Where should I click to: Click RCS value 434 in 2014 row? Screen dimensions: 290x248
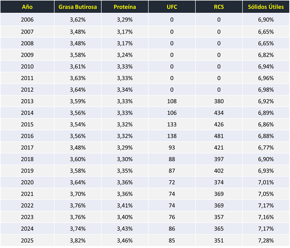[218, 113]
